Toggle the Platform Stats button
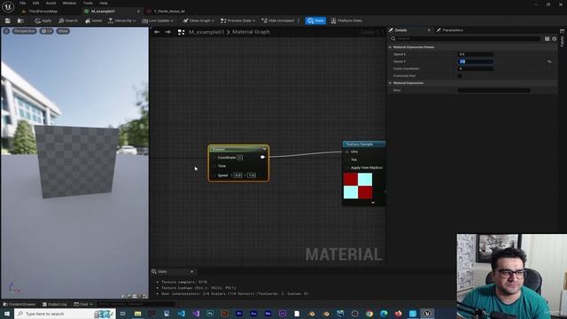567x319 pixels. (x=346, y=20)
